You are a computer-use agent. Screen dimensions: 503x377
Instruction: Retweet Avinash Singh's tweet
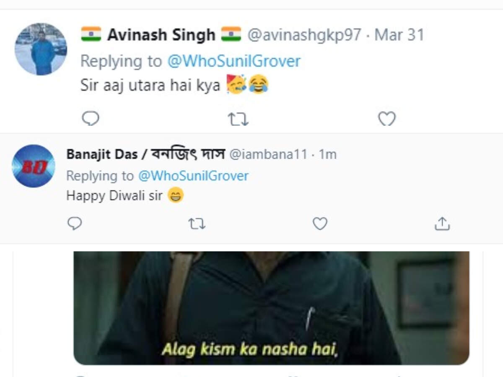[238, 119]
